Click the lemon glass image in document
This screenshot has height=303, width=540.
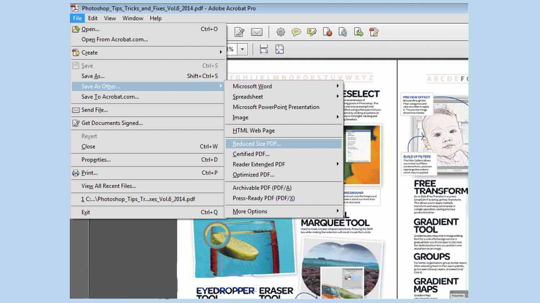244,249
